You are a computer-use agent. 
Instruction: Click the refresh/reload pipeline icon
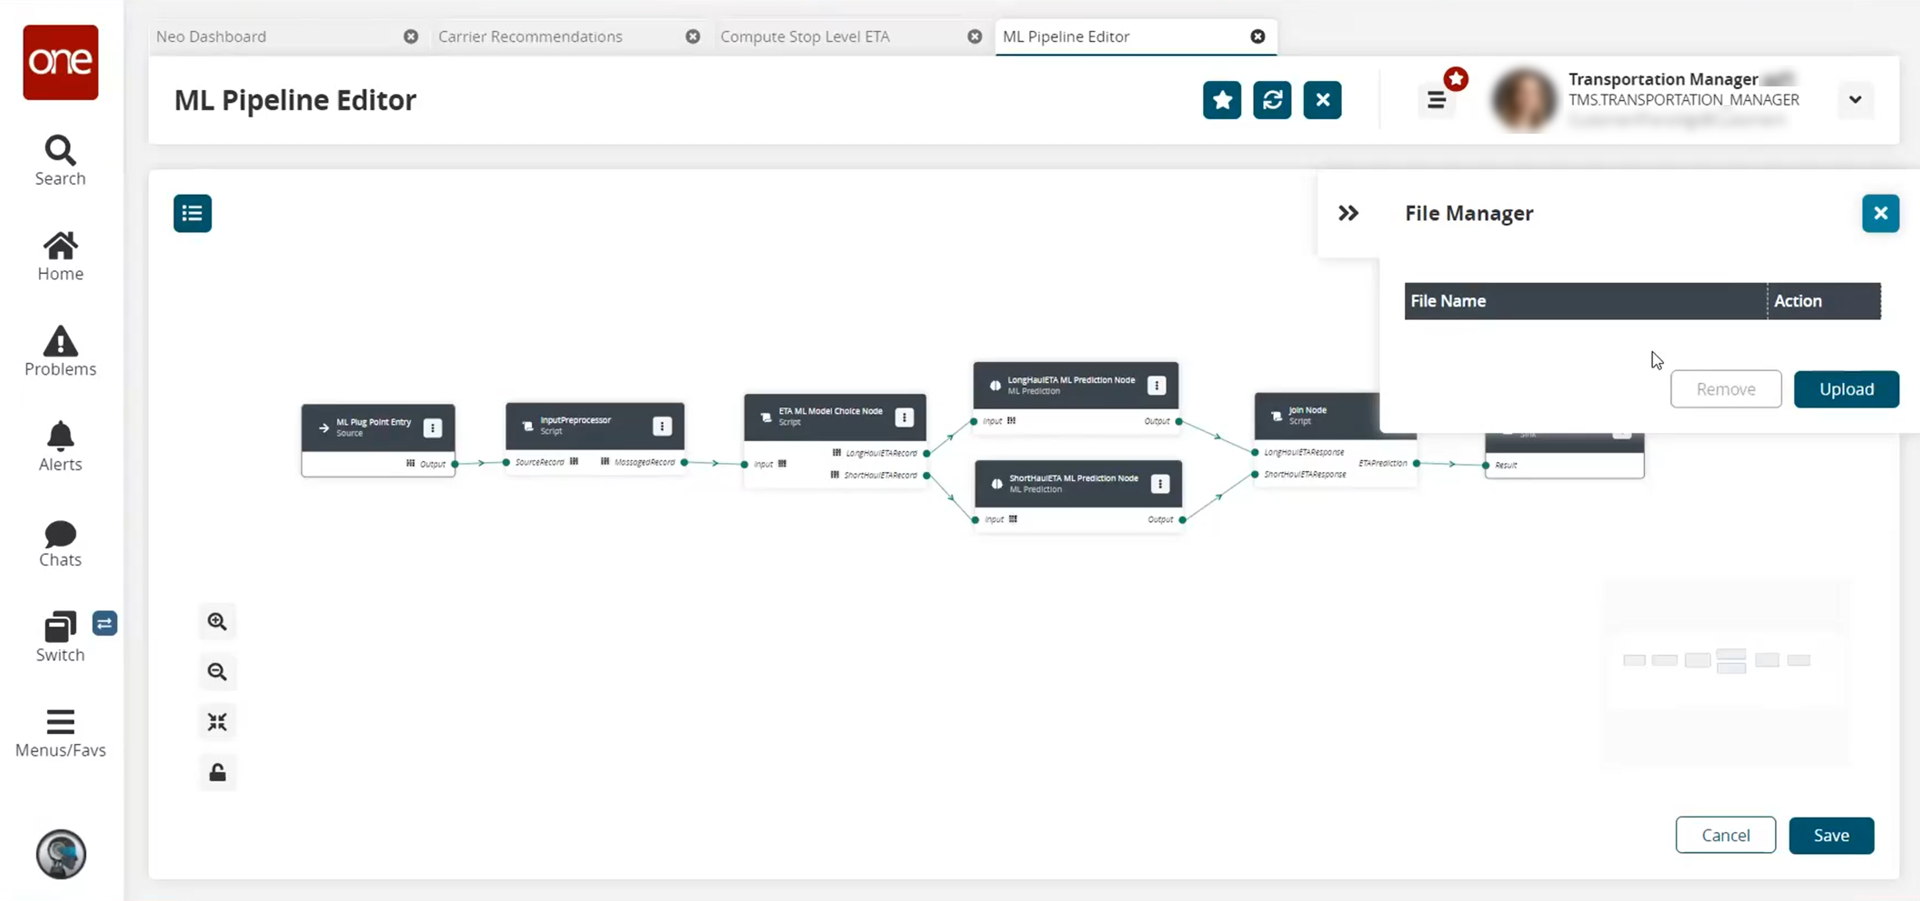click(1272, 99)
